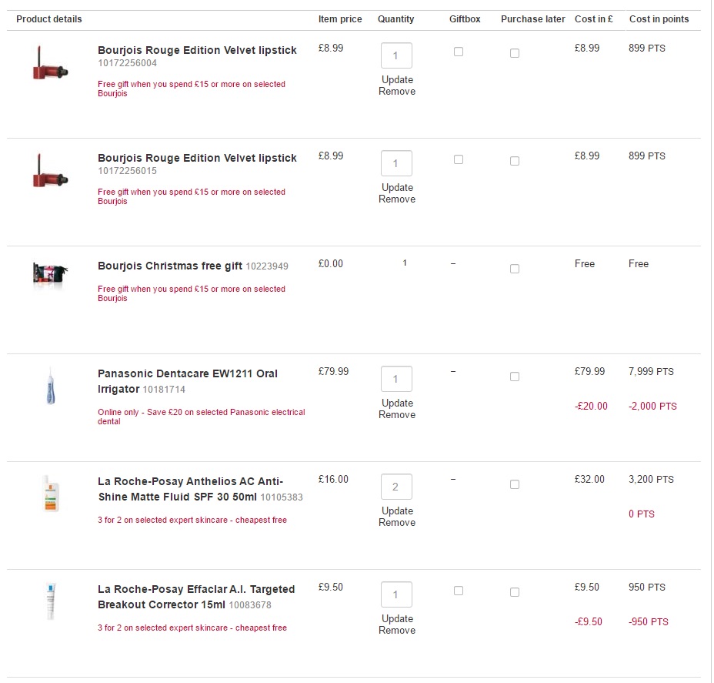Screen dimensions: 714x683
Task: Update quantity for Panasonic Oral Irrigator
Action: point(397,403)
